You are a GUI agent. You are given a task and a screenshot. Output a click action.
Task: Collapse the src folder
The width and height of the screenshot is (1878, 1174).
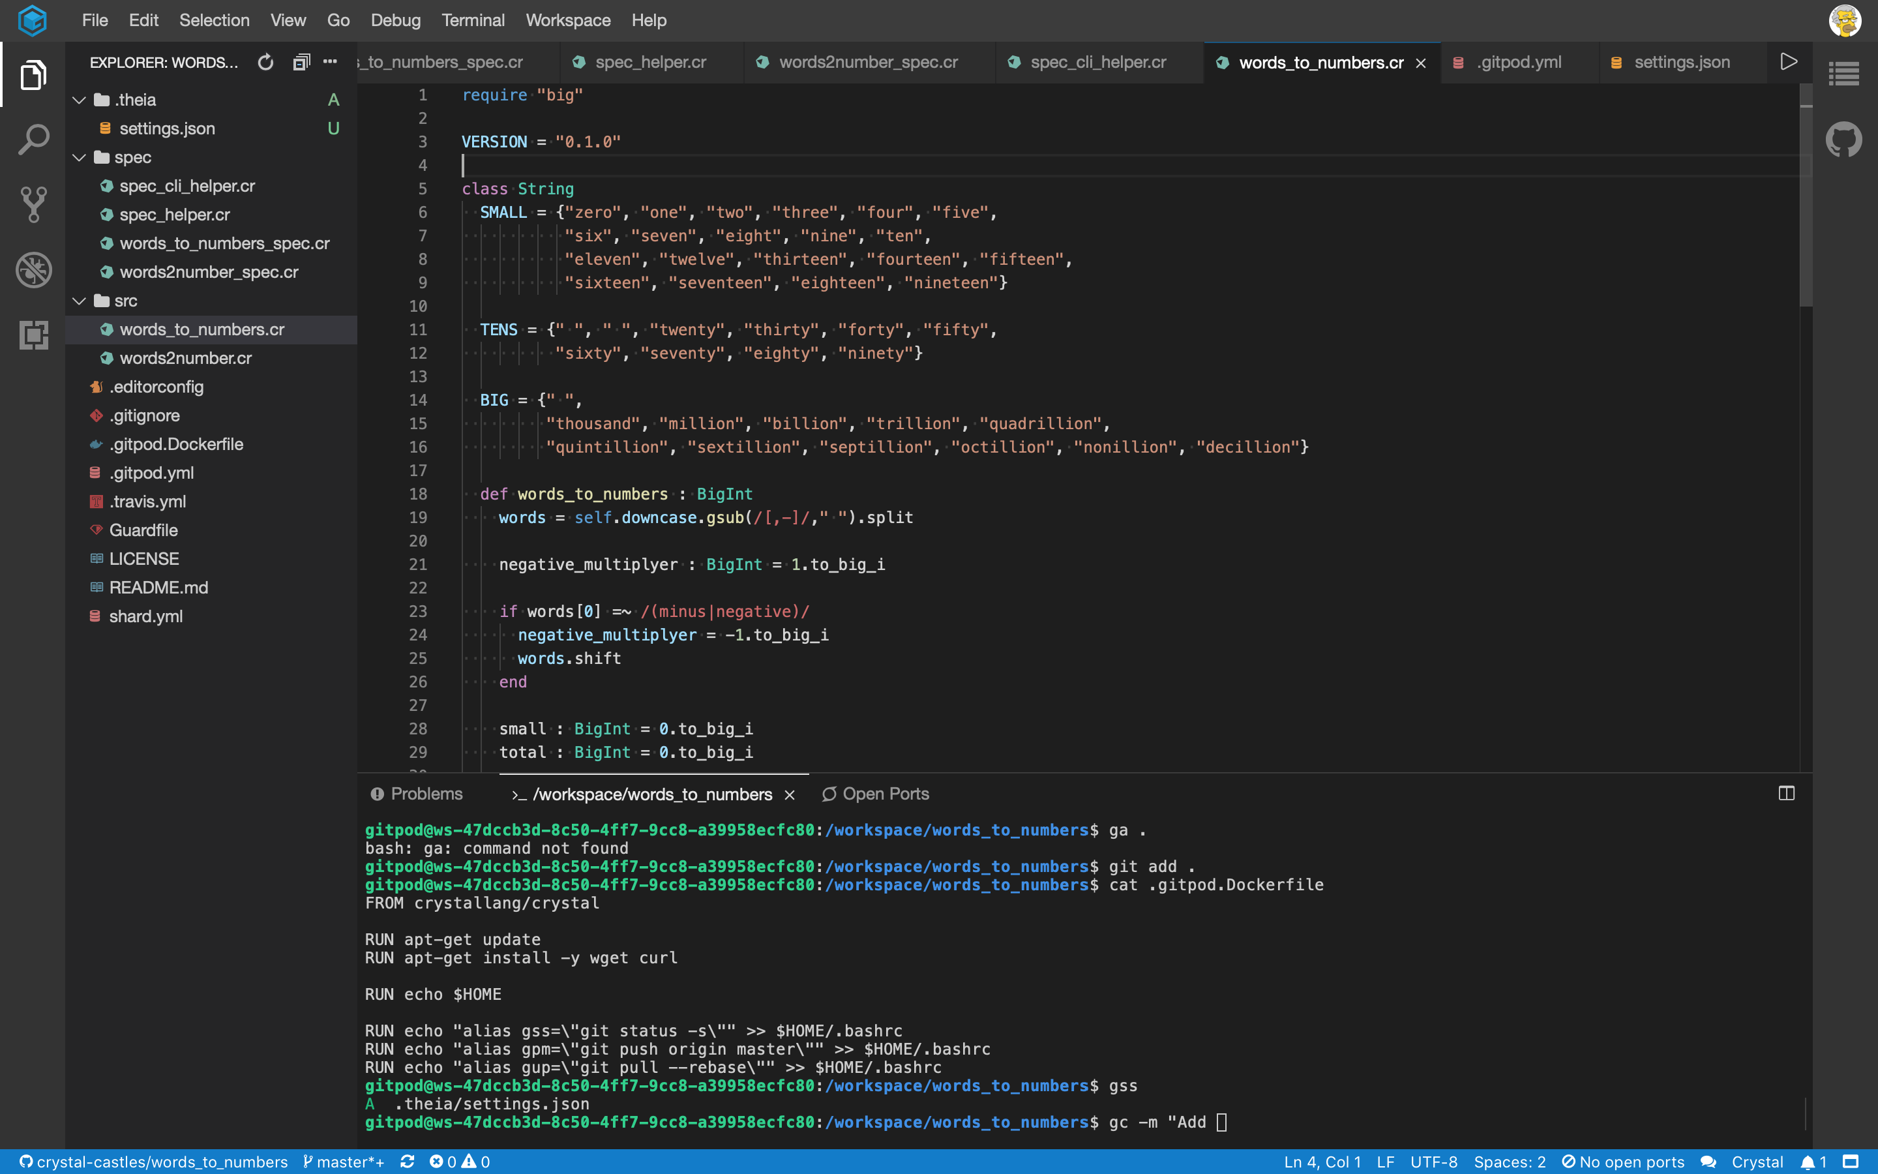click(x=79, y=301)
